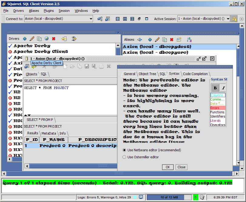Select Use Netbeans editor radio button
246x202 pixels.
[x=124, y=150]
